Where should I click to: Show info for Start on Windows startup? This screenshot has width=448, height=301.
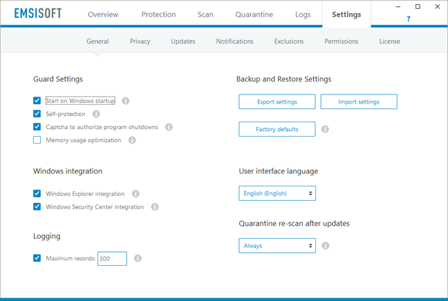coord(125,101)
